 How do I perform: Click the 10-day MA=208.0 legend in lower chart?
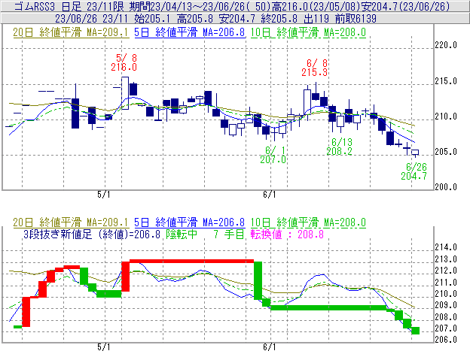(x=308, y=222)
